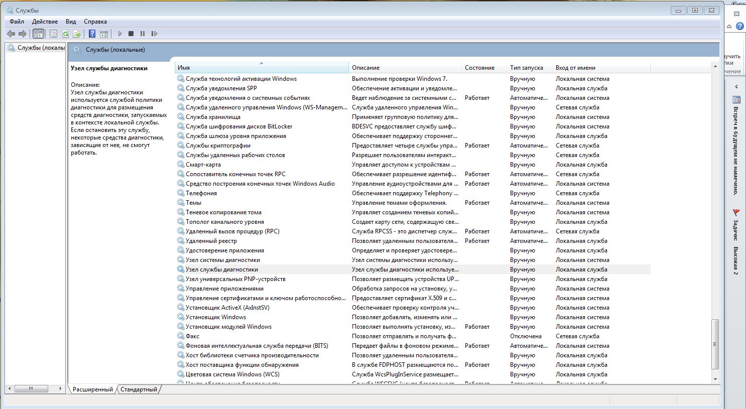Sort services by the Имя column header
Viewport: 746px width, 409px height.
[261, 68]
